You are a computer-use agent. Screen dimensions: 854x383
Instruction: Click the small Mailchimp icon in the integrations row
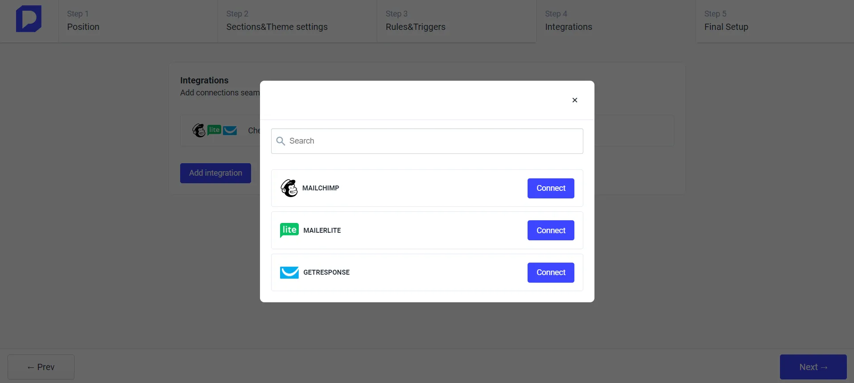coord(199,130)
